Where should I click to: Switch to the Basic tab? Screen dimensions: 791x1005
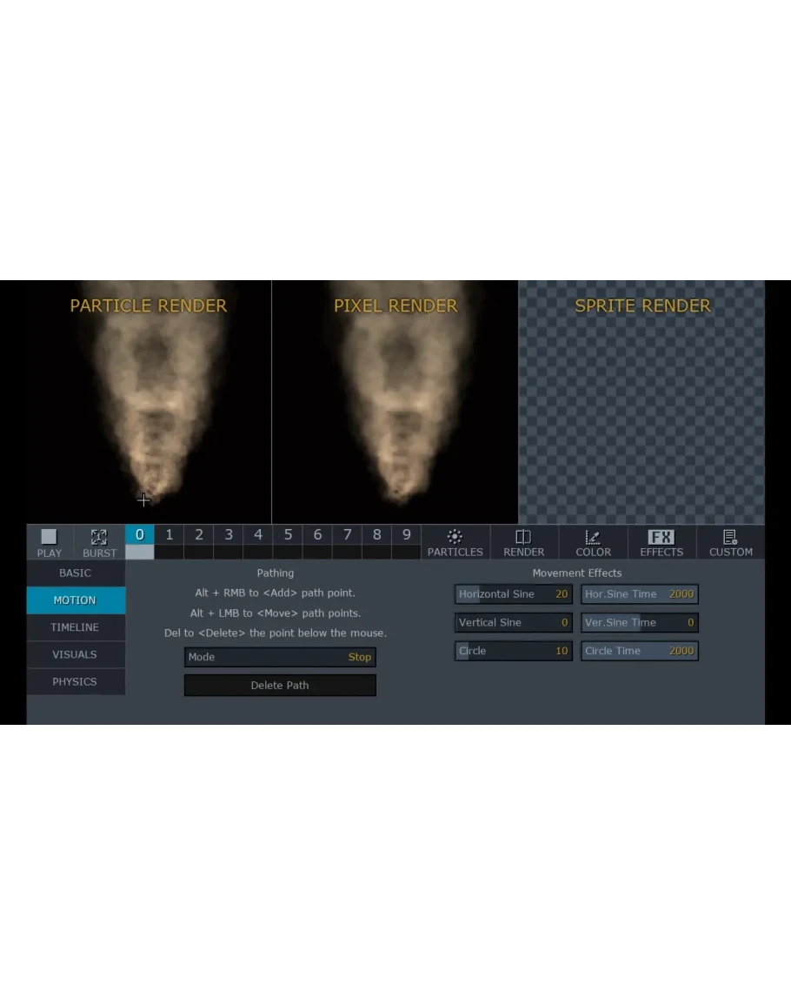coord(75,573)
